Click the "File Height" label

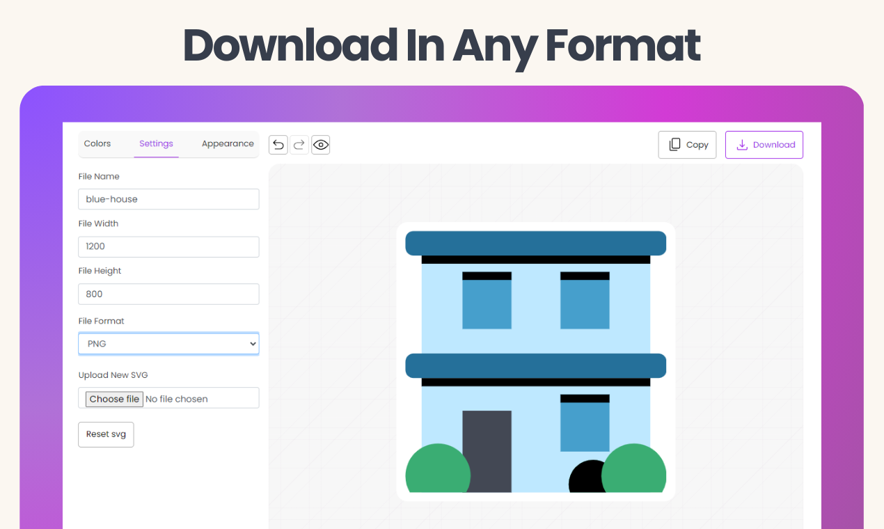100,271
